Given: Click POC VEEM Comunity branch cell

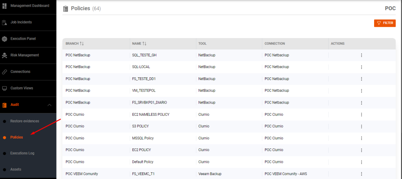Looking at the screenshot, I should click(x=82, y=174).
